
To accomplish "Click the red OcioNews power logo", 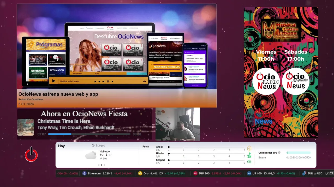I will pyautogui.click(x=31, y=154).
